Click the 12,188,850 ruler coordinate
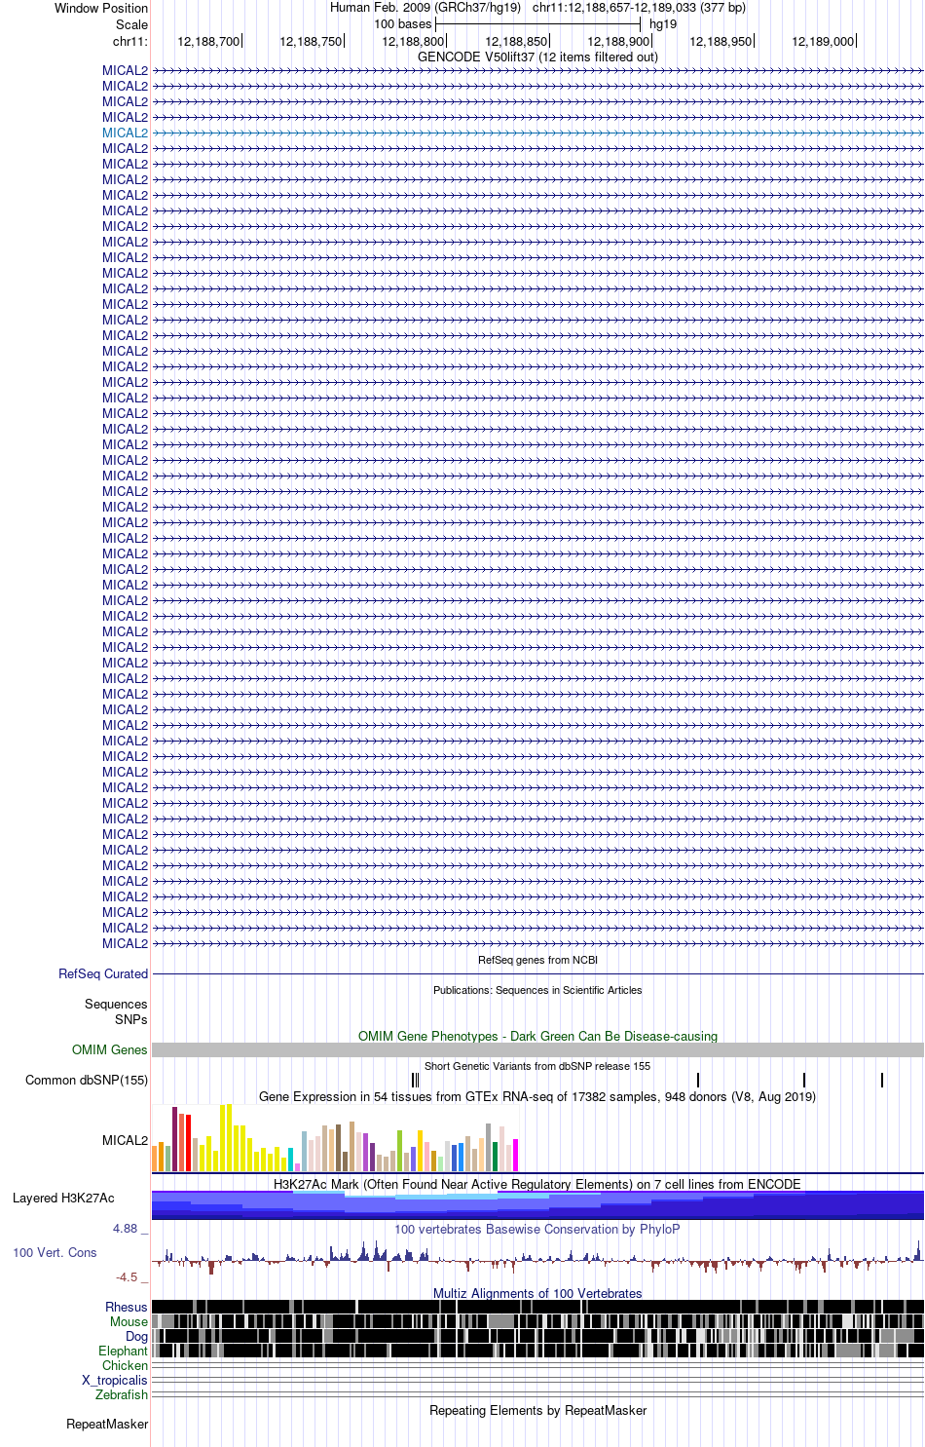Screen dimensions: 925x1447 pos(516,41)
